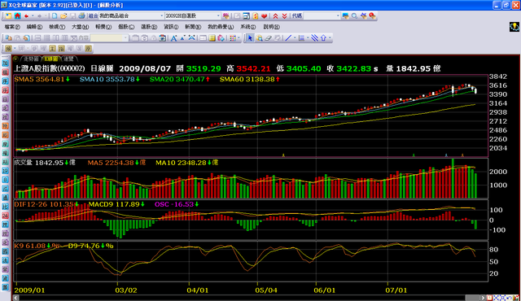Click the red home icon in top toolbar
Image resolution: width=521 pixels, height=301 pixels.
coord(17,15)
